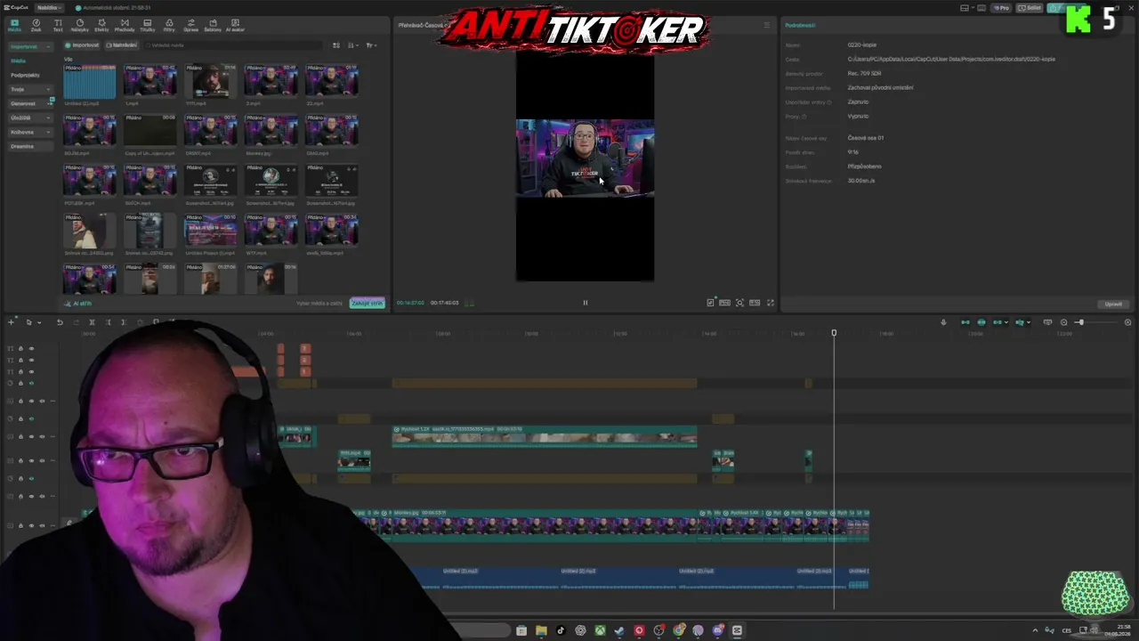Toggle clip linkage on the timeline
This screenshot has height=641, width=1139.
click(998, 322)
